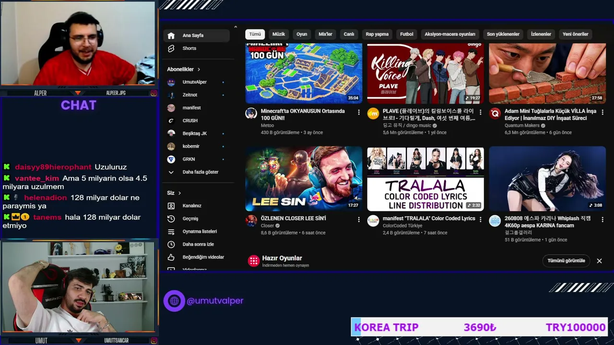Open options menu for Adam Mini Tuğlalarla video

pos(602,112)
